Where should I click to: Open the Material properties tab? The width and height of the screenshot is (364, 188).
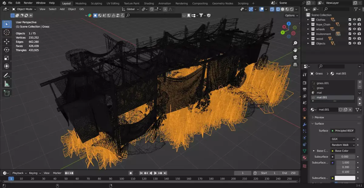[x=305, y=158]
